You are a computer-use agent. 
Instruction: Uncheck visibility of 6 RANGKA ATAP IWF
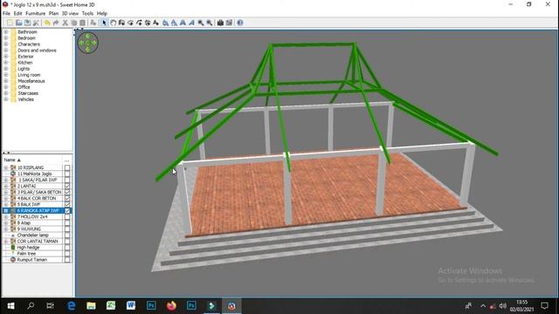(x=67, y=210)
